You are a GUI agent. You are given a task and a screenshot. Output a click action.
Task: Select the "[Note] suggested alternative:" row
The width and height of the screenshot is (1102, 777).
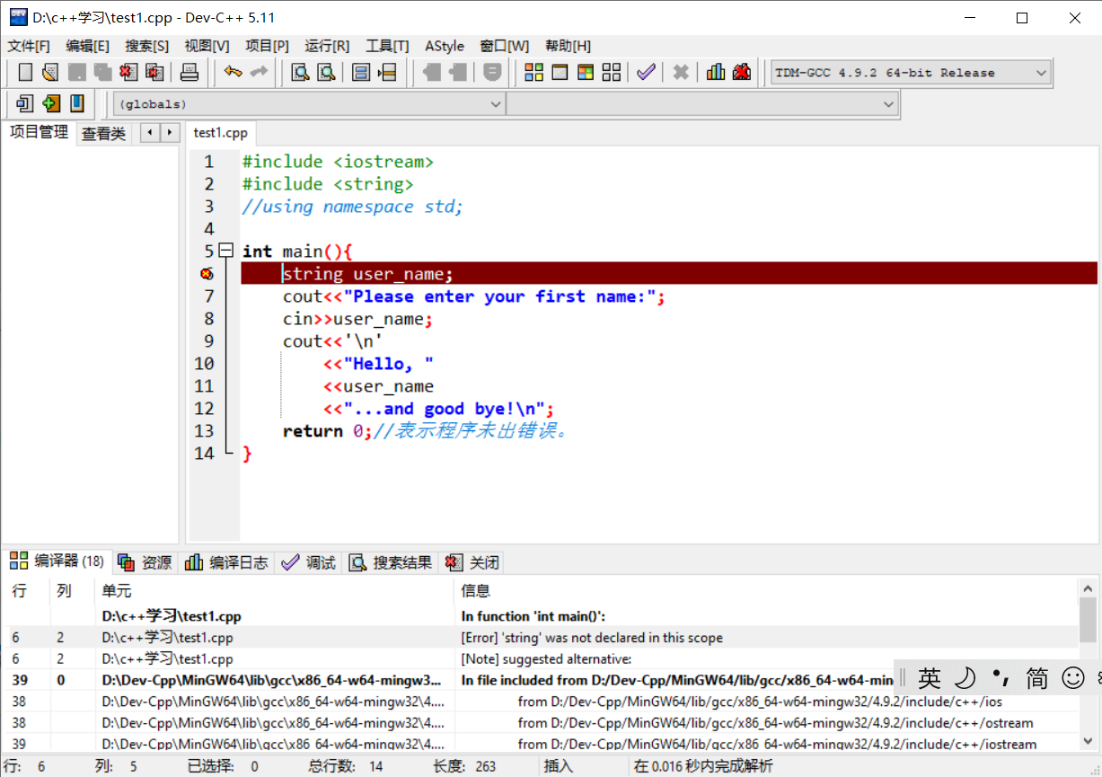click(542, 659)
